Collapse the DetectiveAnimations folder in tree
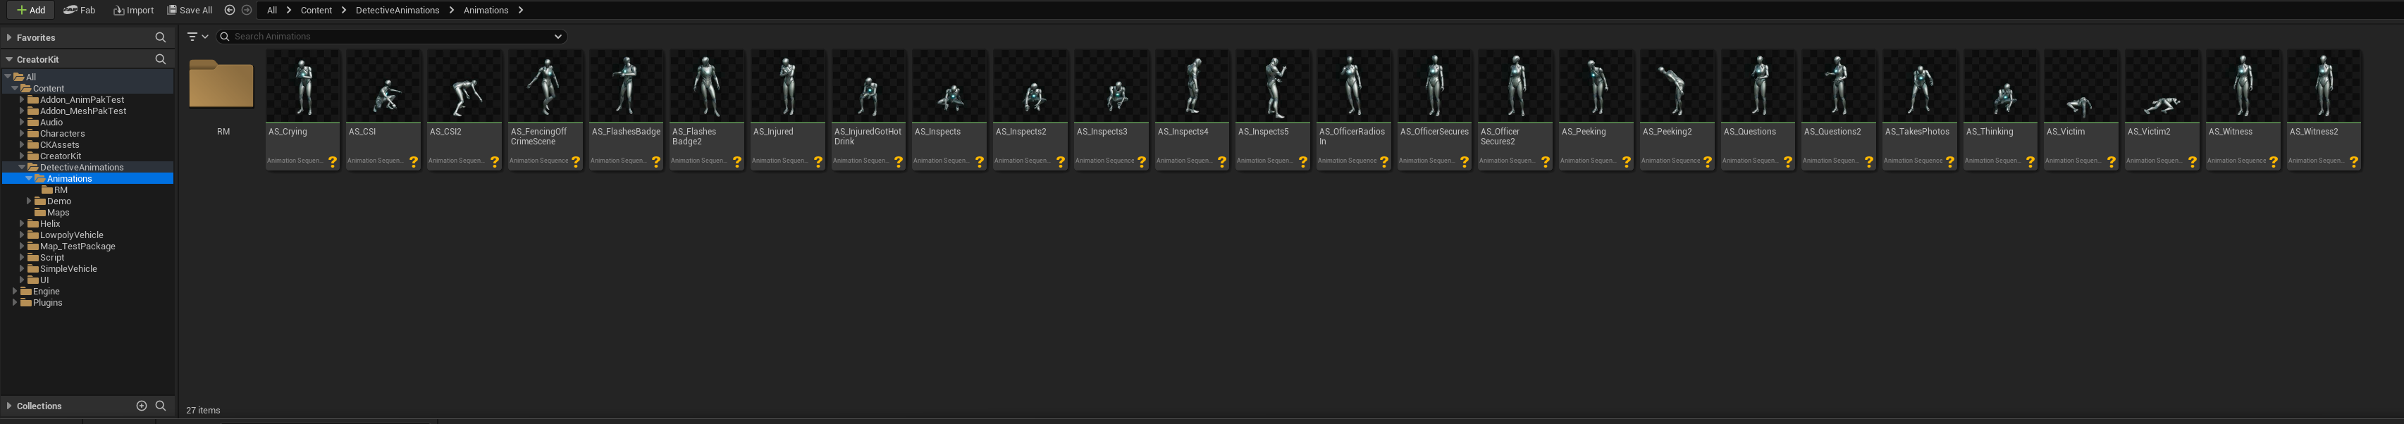This screenshot has width=2404, height=424. pos(21,167)
